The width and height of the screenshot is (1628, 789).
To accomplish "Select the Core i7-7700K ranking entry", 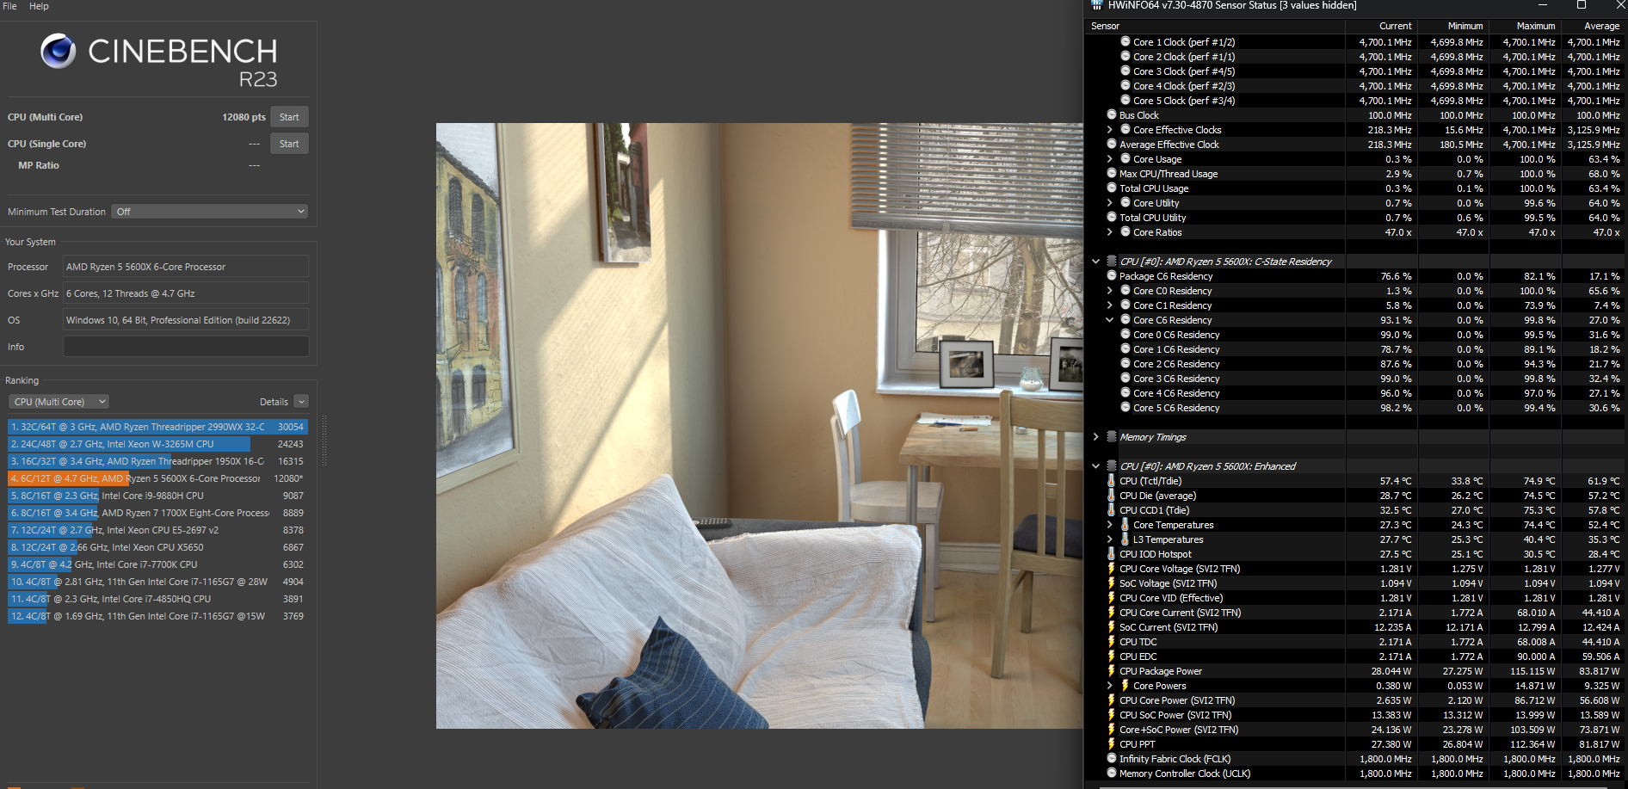I will pos(157,564).
